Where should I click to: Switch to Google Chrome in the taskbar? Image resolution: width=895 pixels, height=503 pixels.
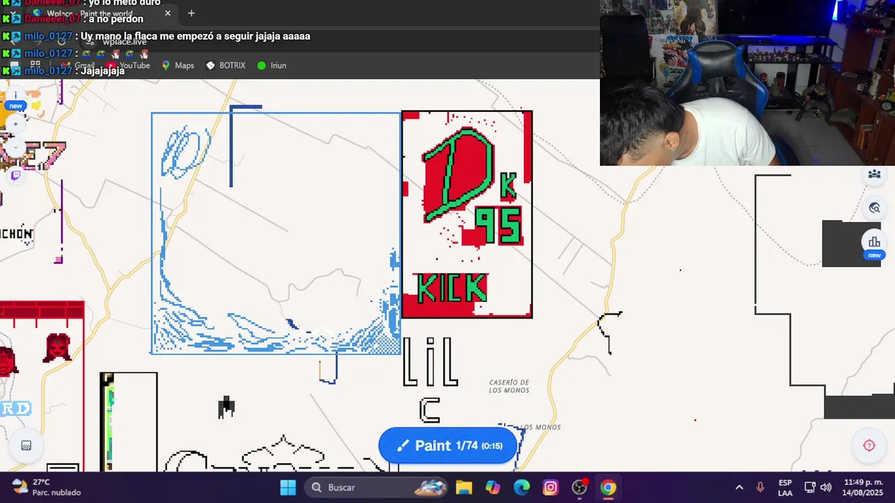[x=608, y=488]
